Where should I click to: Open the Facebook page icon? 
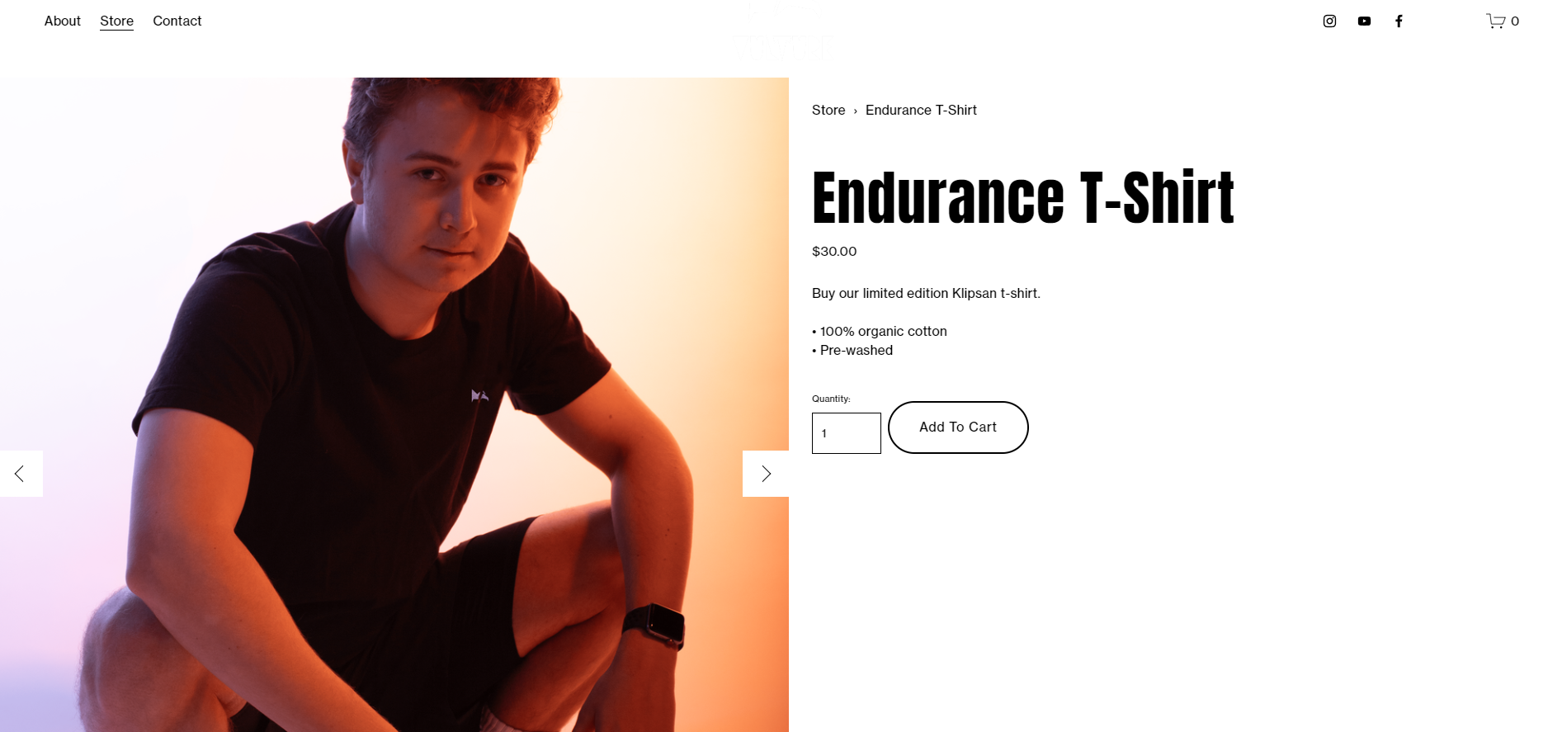tap(1399, 21)
